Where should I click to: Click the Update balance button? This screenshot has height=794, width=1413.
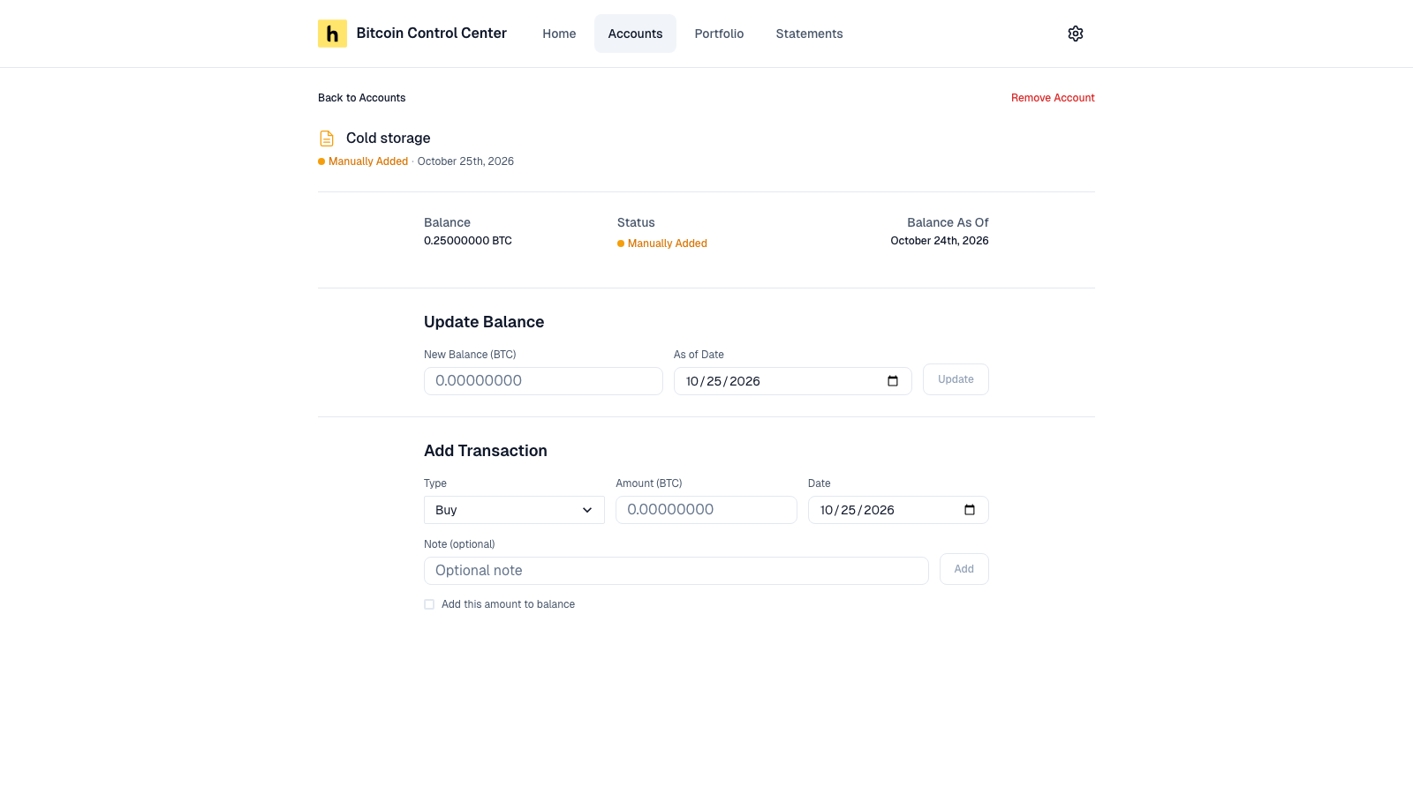[956, 379]
